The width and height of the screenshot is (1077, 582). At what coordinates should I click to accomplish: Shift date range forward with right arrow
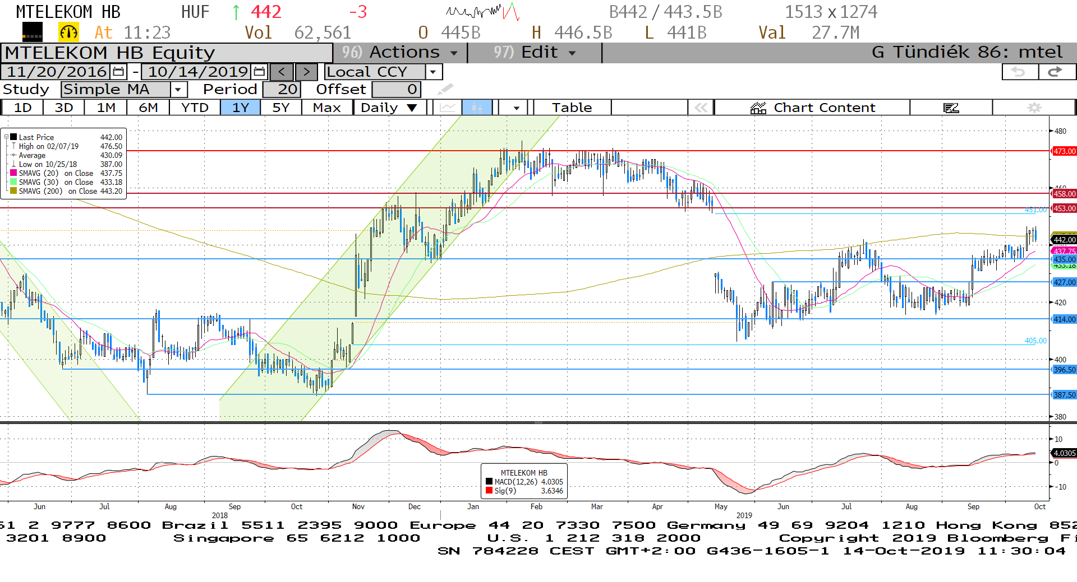(306, 72)
